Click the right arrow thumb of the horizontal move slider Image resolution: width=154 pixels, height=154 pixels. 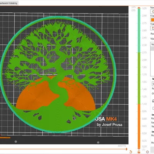(x=127, y=149)
